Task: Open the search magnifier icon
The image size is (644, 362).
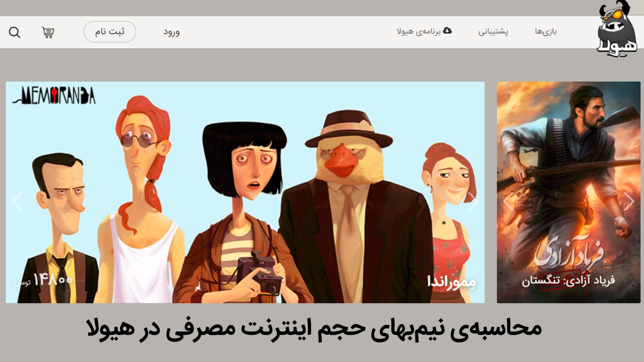Action: (14, 32)
